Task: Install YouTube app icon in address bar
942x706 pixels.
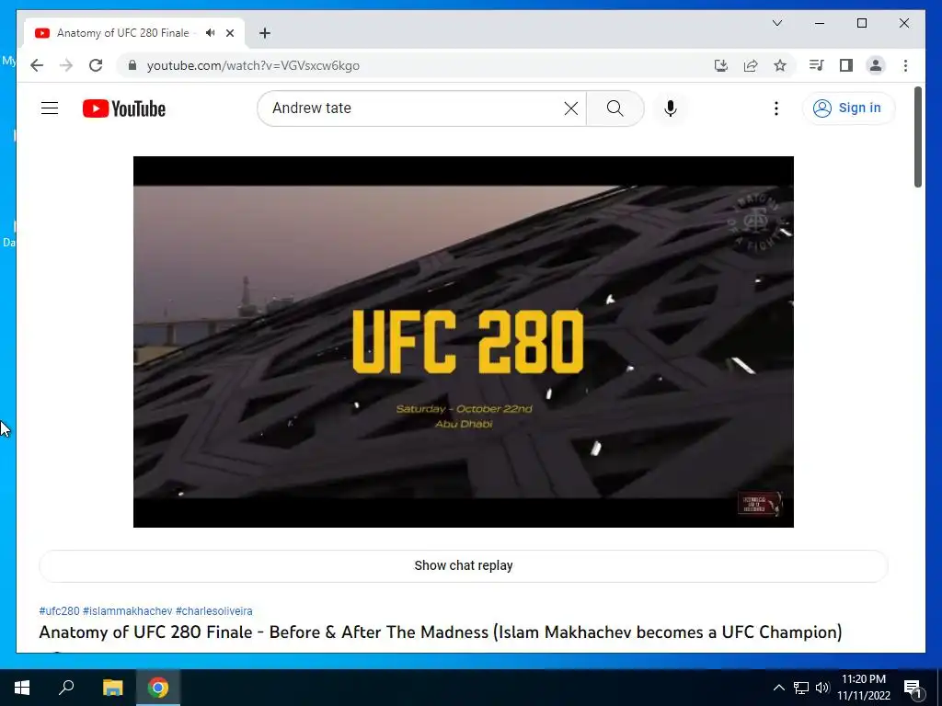Action: [721, 65]
